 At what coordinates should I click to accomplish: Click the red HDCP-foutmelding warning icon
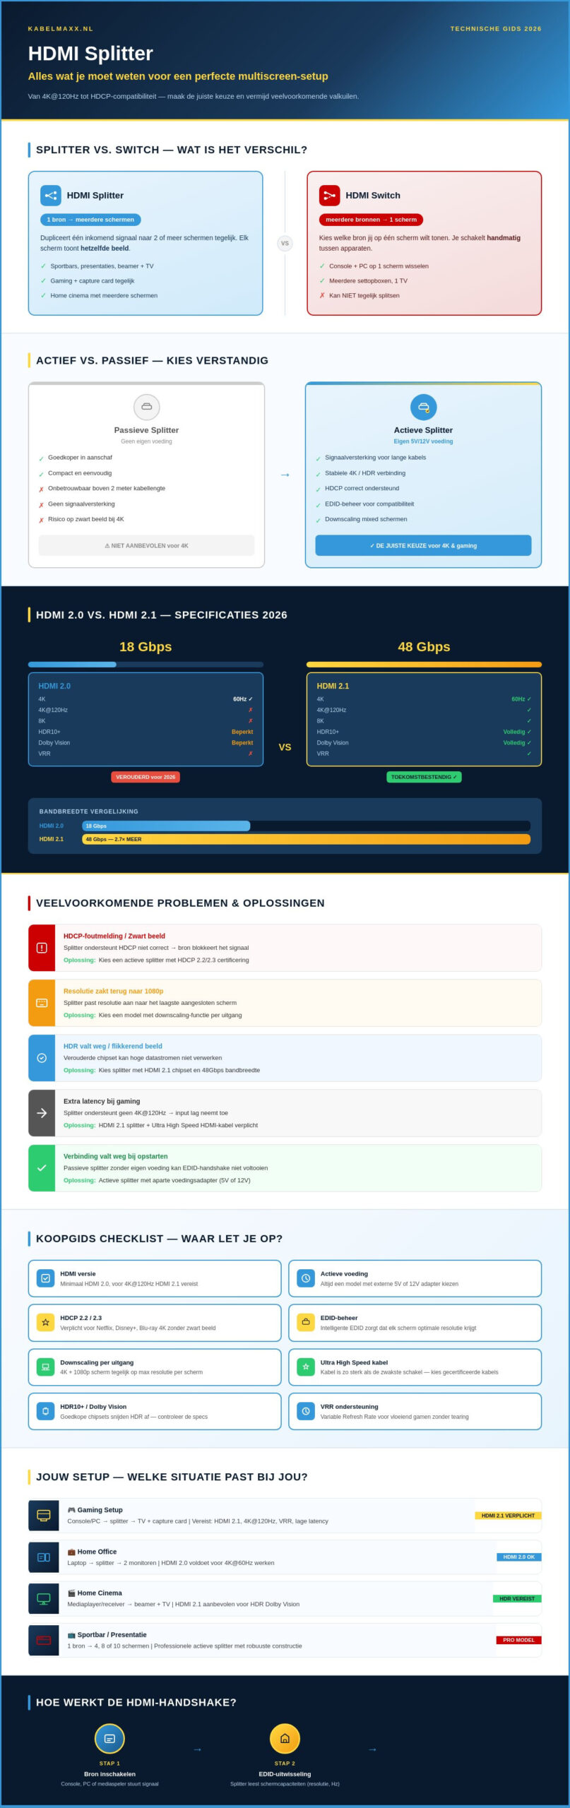(x=42, y=948)
